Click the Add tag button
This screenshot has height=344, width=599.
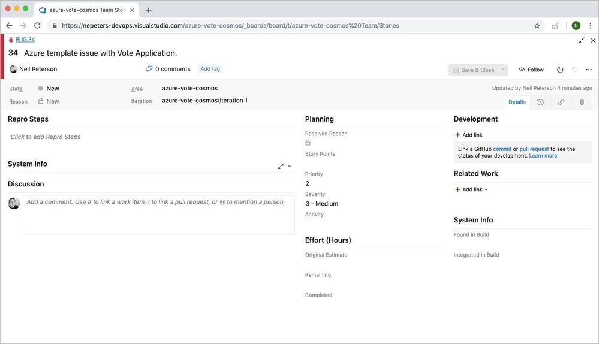click(210, 69)
